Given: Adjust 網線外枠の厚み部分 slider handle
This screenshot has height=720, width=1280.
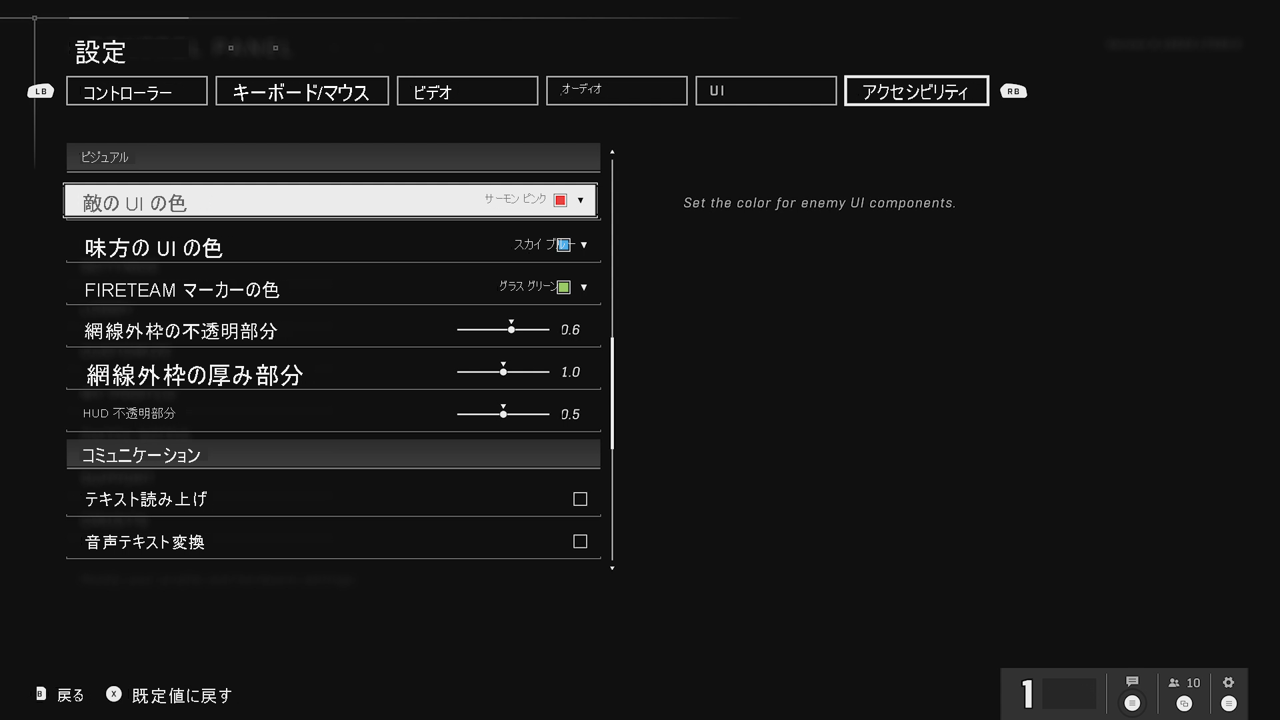Looking at the screenshot, I should [x=503, y=372].
